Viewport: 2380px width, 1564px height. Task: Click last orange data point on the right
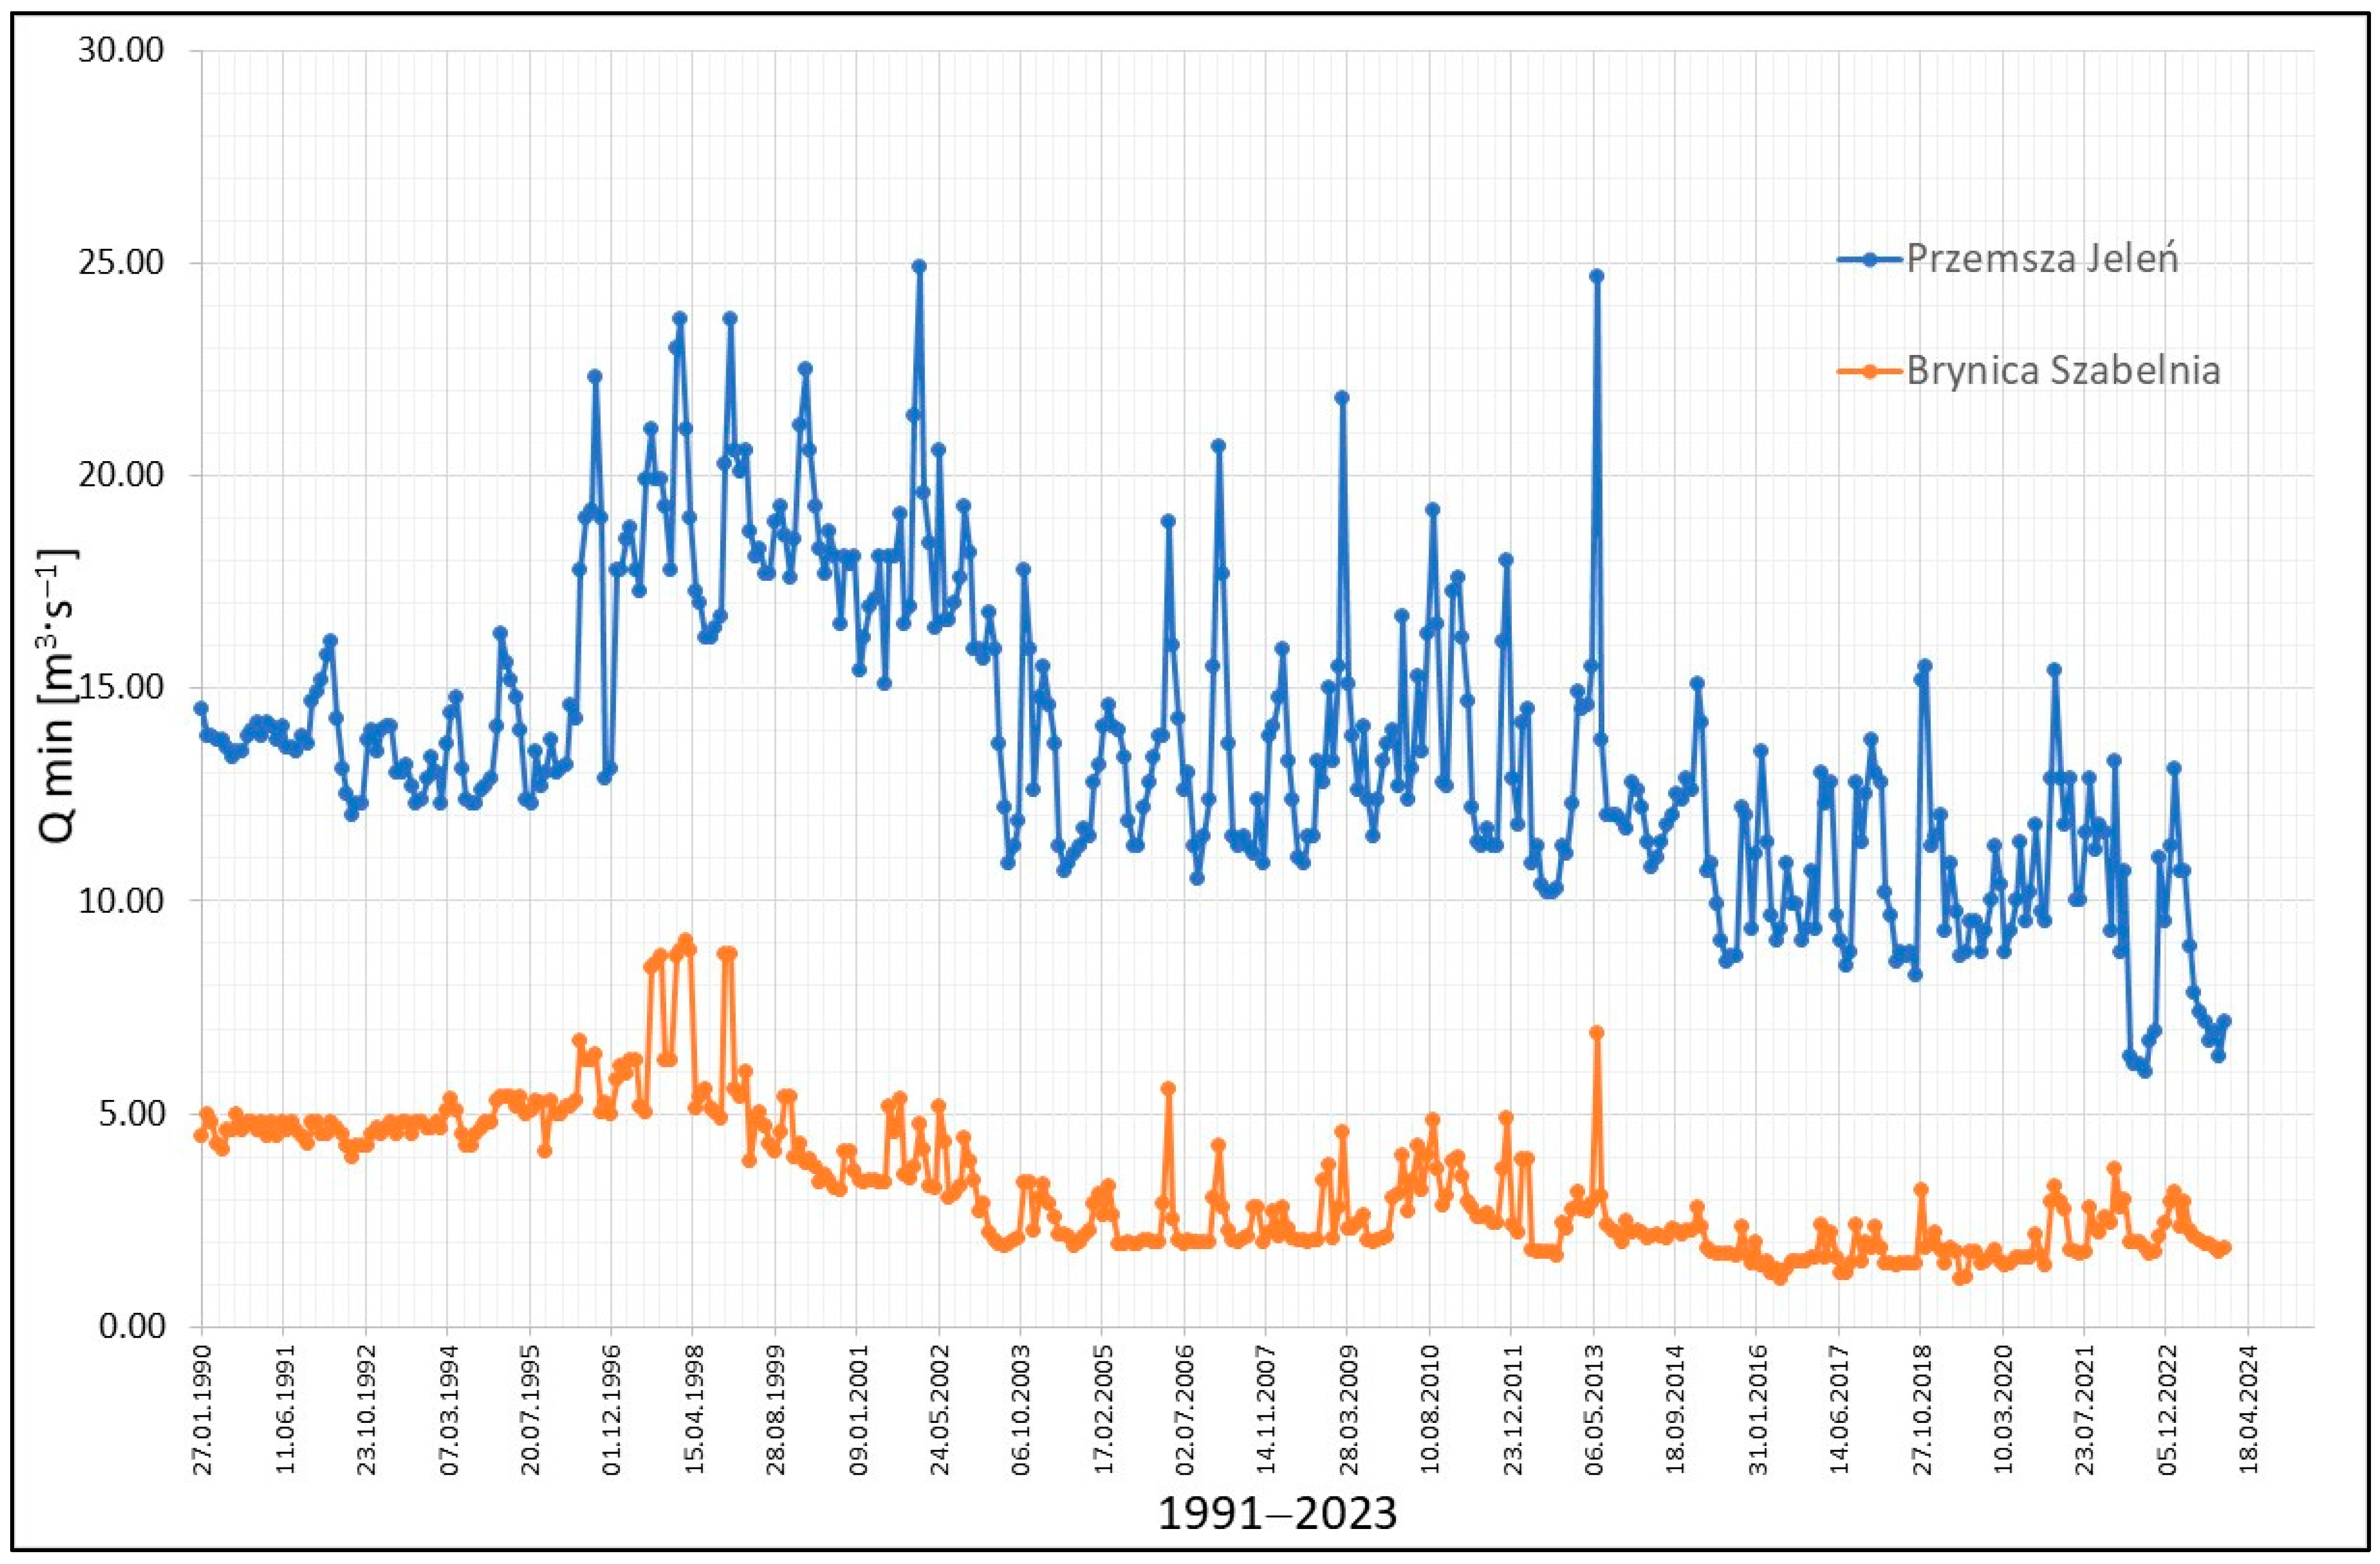2224,1247
